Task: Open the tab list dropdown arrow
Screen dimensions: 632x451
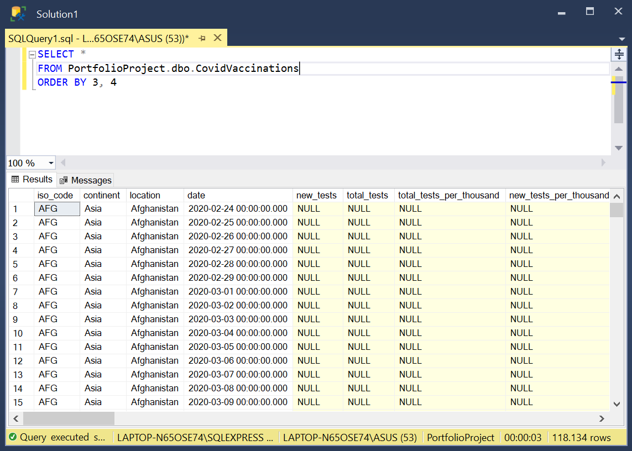Action: (621, 39)
